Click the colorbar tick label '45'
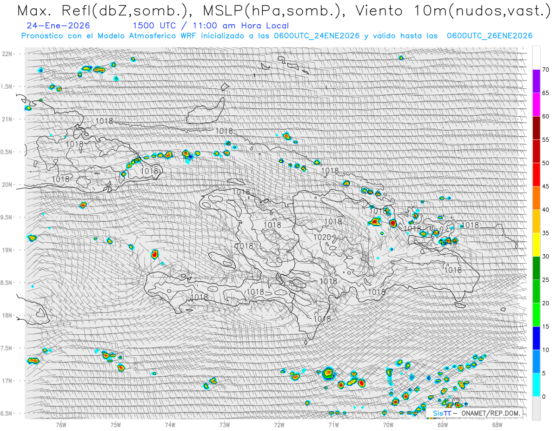This screenshot has width=558, height=431. click(x=546, y=186)
